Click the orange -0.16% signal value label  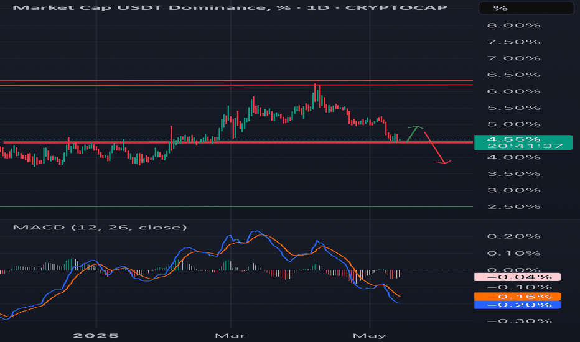[517, 297]
